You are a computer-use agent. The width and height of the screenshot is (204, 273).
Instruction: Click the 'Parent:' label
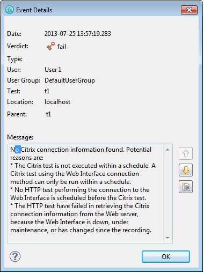pyautogui.click(x=17, y=114)
